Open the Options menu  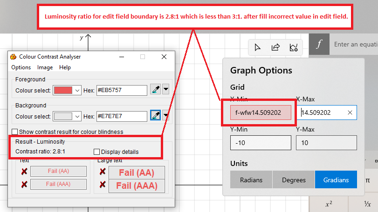point(21,67)
